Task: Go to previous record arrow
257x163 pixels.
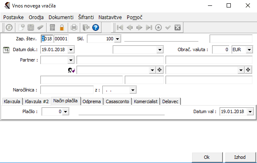Action: tap(130, 27)
